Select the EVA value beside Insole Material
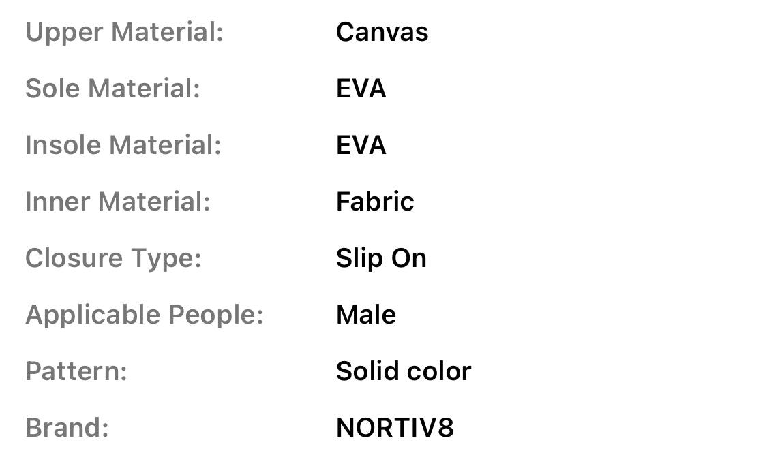Image resolution: width=767 pixels, height=451 pixels. click(361, 145)
